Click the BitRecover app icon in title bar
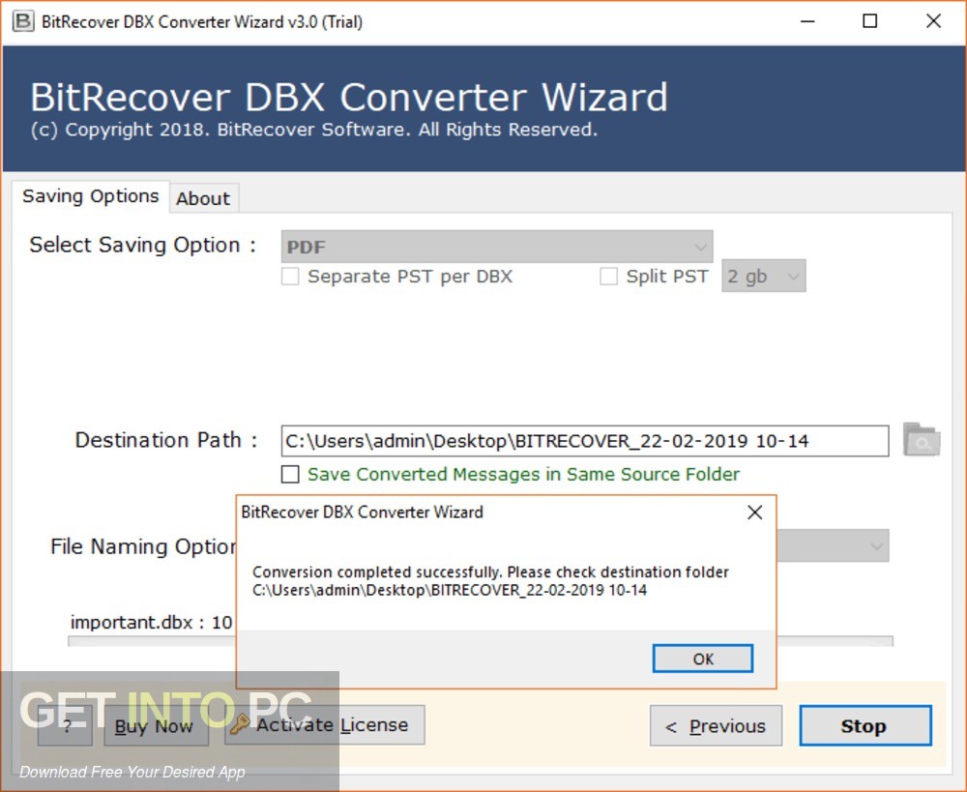The height and width of the screenshot is (792, 967). [23, 21]
